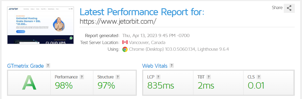
Task: Click the Share icon button
Action: click(289, 8)
